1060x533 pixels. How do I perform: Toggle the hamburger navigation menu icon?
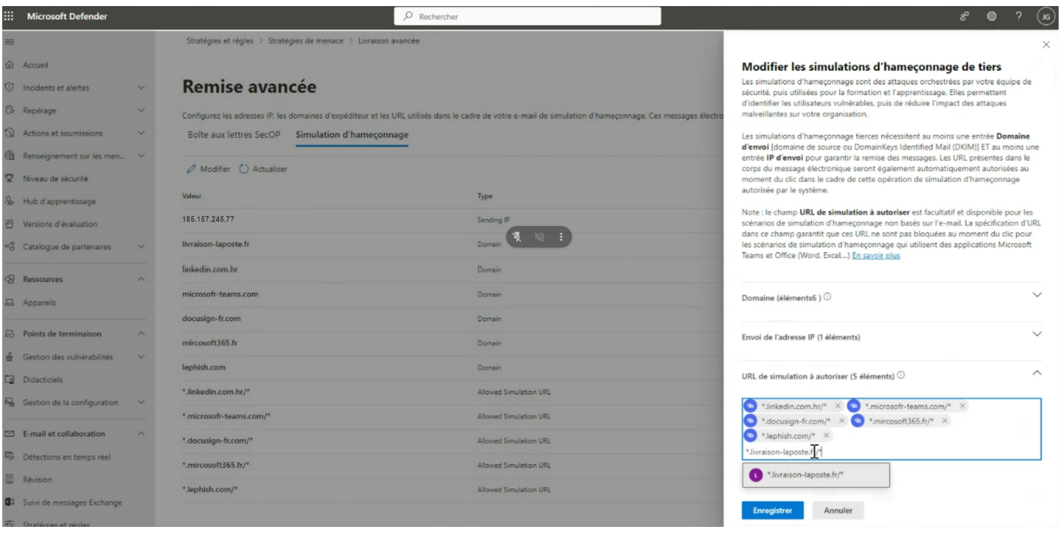pos(9,42)
